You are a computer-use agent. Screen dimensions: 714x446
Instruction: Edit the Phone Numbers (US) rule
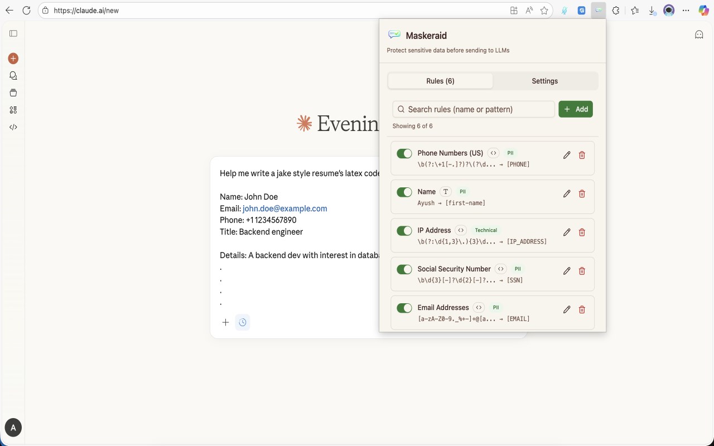pyautogui.click(x=567, y=155)
